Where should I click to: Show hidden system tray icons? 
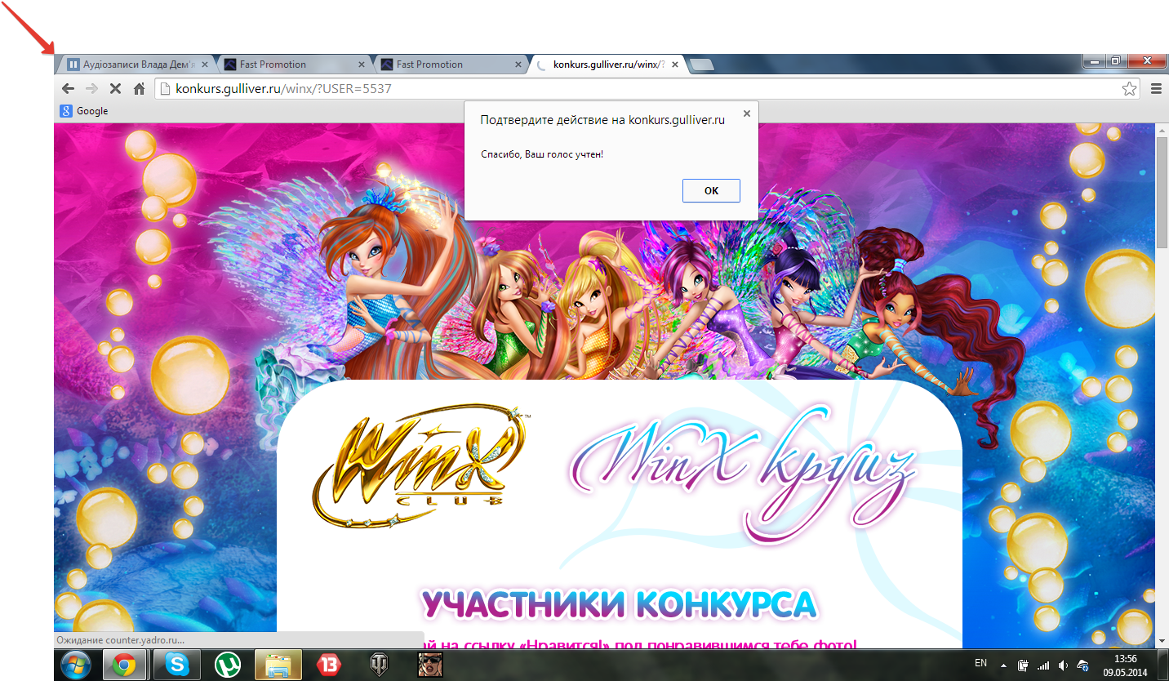1002,665
